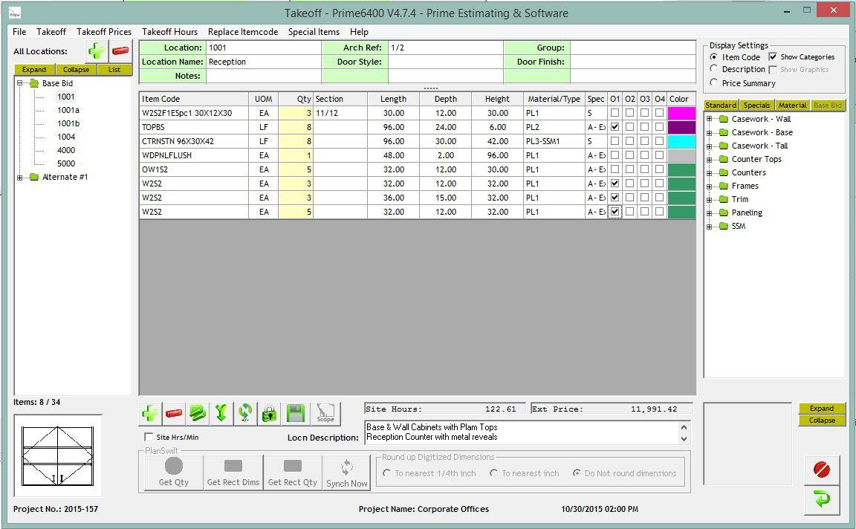Expand the Trim category

[x=709, y=200]
